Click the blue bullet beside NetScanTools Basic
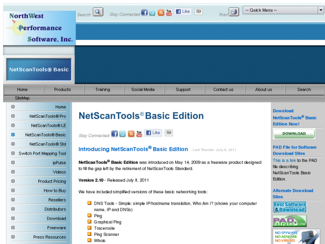Screen dimensions: 325x244 tap(13, 135)
